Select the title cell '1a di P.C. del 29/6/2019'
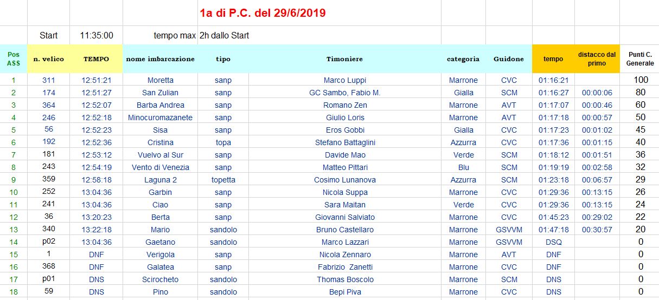Image resolution: width=659 pixels, height=300 pixels. click(263, 12)
